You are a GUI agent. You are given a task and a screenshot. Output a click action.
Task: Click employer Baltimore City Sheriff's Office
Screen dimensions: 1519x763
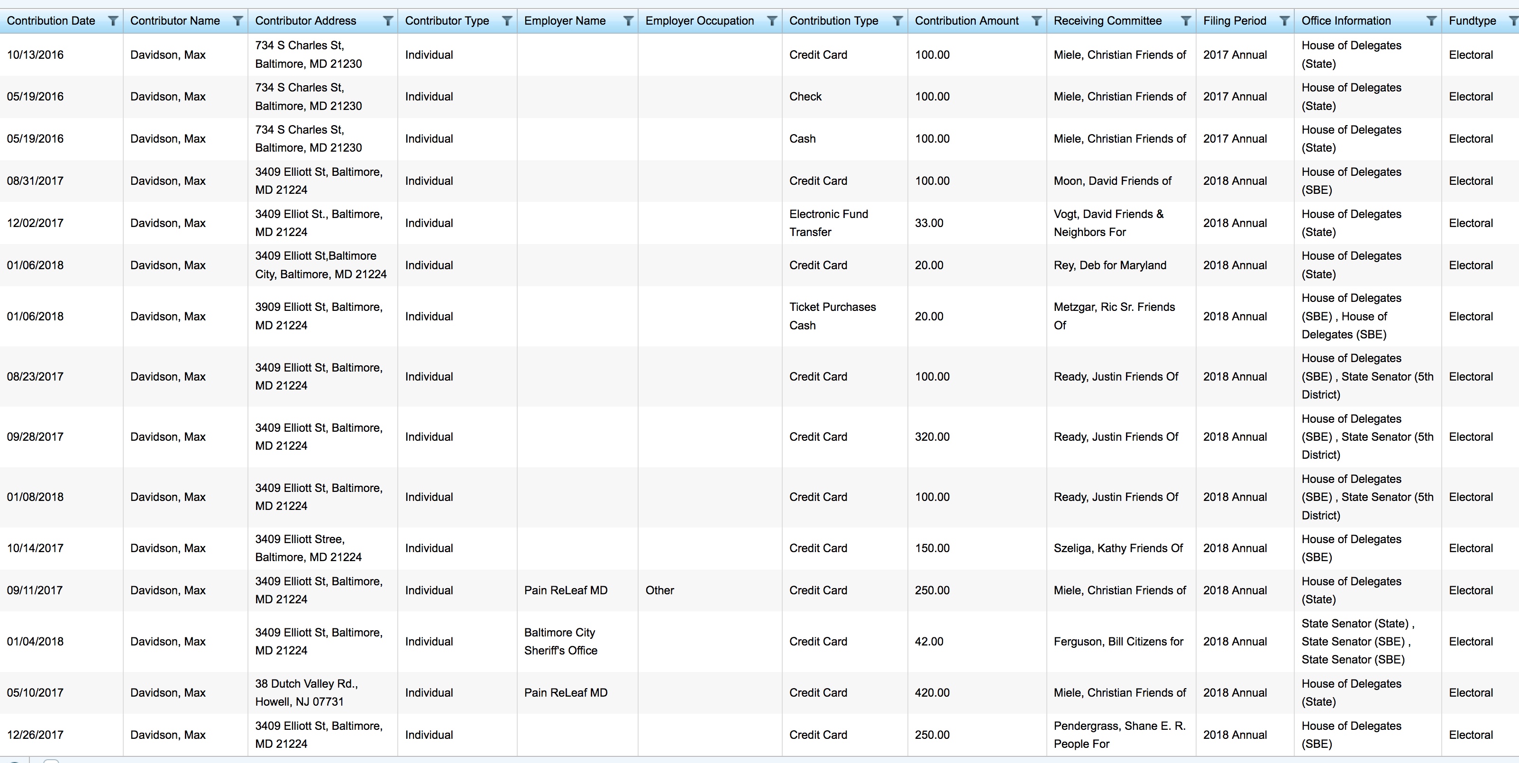click(x=561, y=642)
